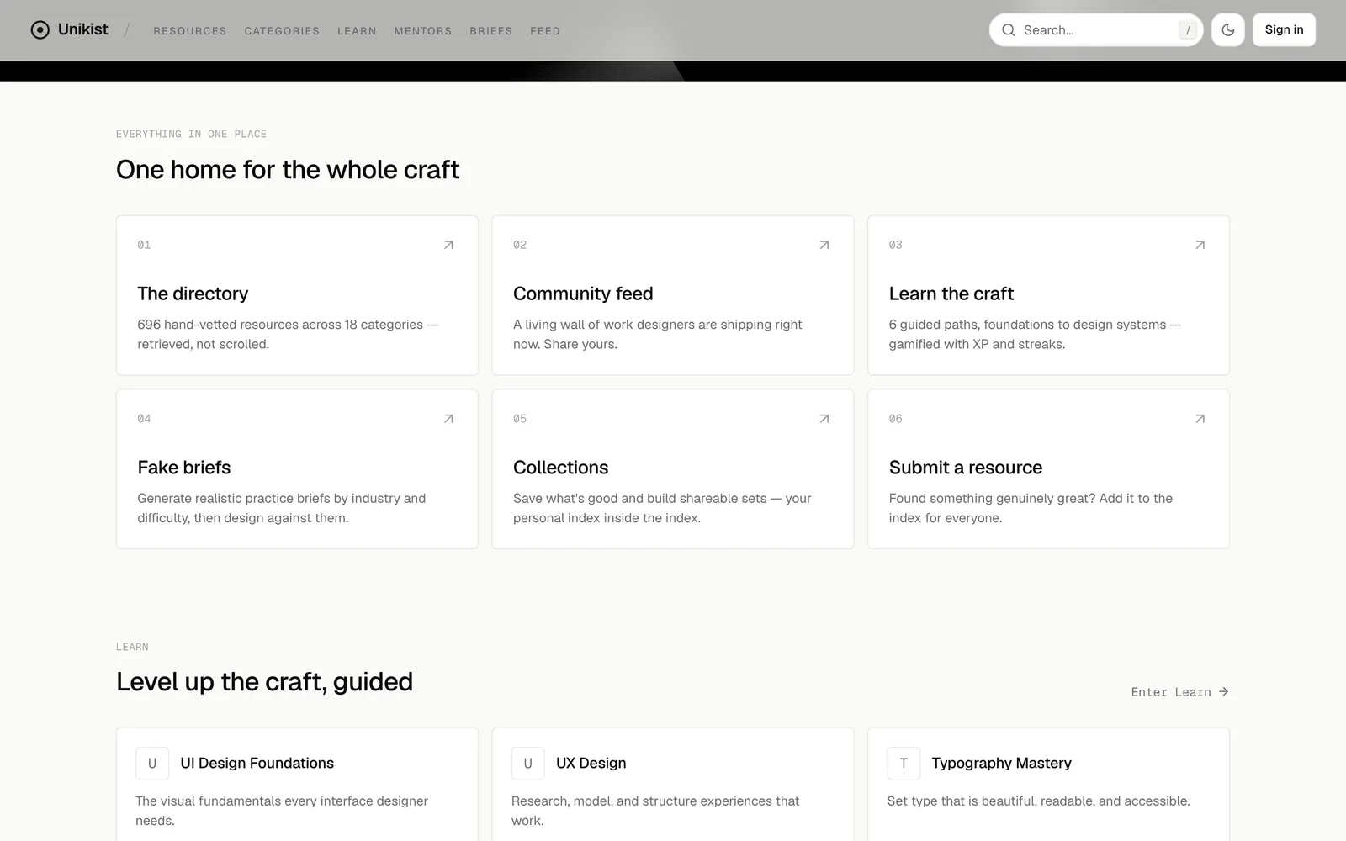Click the slash shortcut badge in the search box
The height and width of the screenshot is (841, 1346).
pos(1187,30)
